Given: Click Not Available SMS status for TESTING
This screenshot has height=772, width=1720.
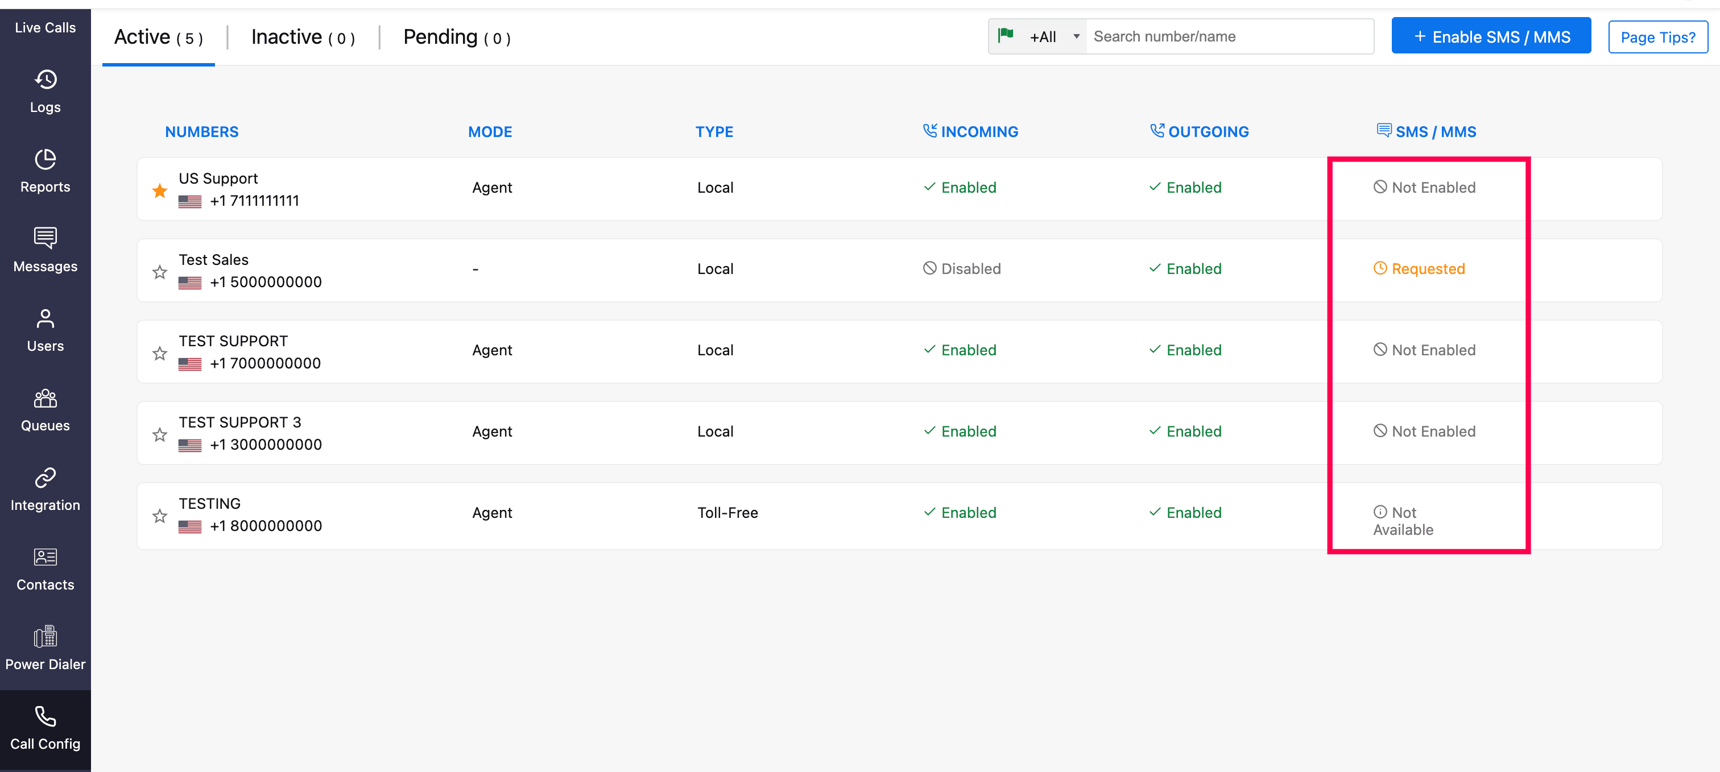Looking at the screenshot, I should pyautogui.click(x=1403, y=521).
